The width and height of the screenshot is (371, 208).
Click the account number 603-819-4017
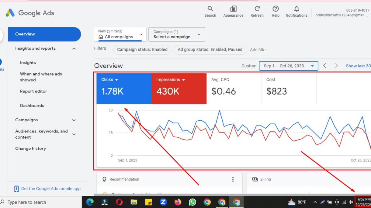pyautogui.click(x=358, y=10)
